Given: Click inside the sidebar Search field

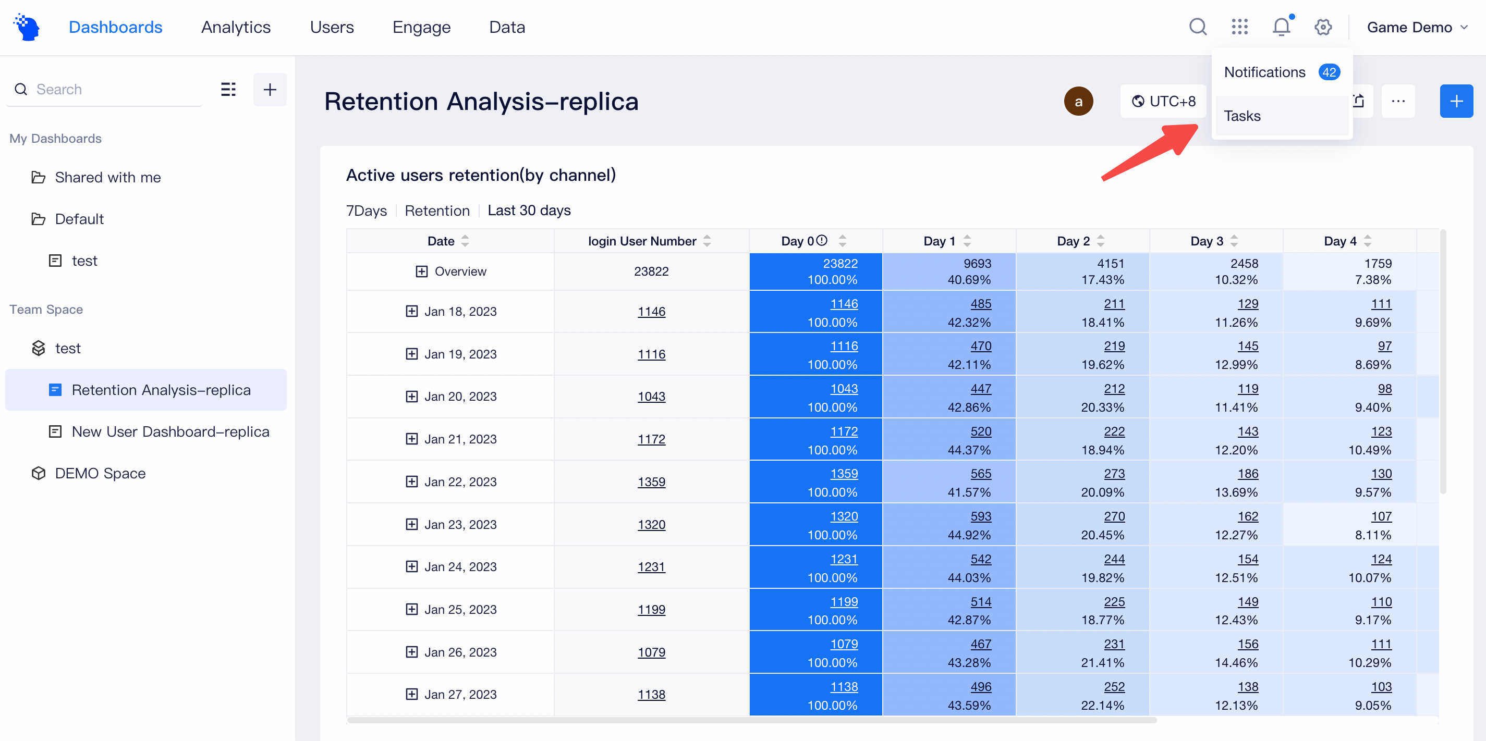Looking at the screenshot, I should coord(87,90).
